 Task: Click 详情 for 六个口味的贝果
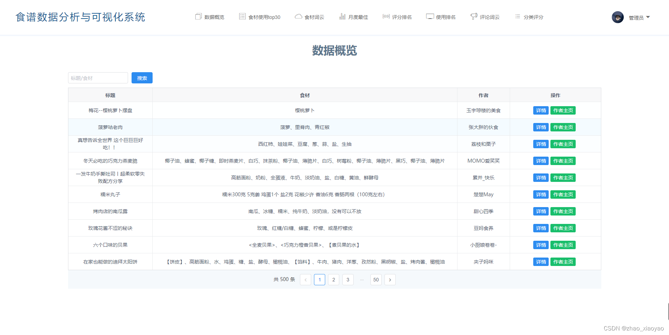541,245
